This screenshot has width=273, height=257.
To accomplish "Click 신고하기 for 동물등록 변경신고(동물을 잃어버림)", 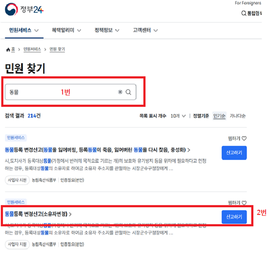I will point(234,153).
